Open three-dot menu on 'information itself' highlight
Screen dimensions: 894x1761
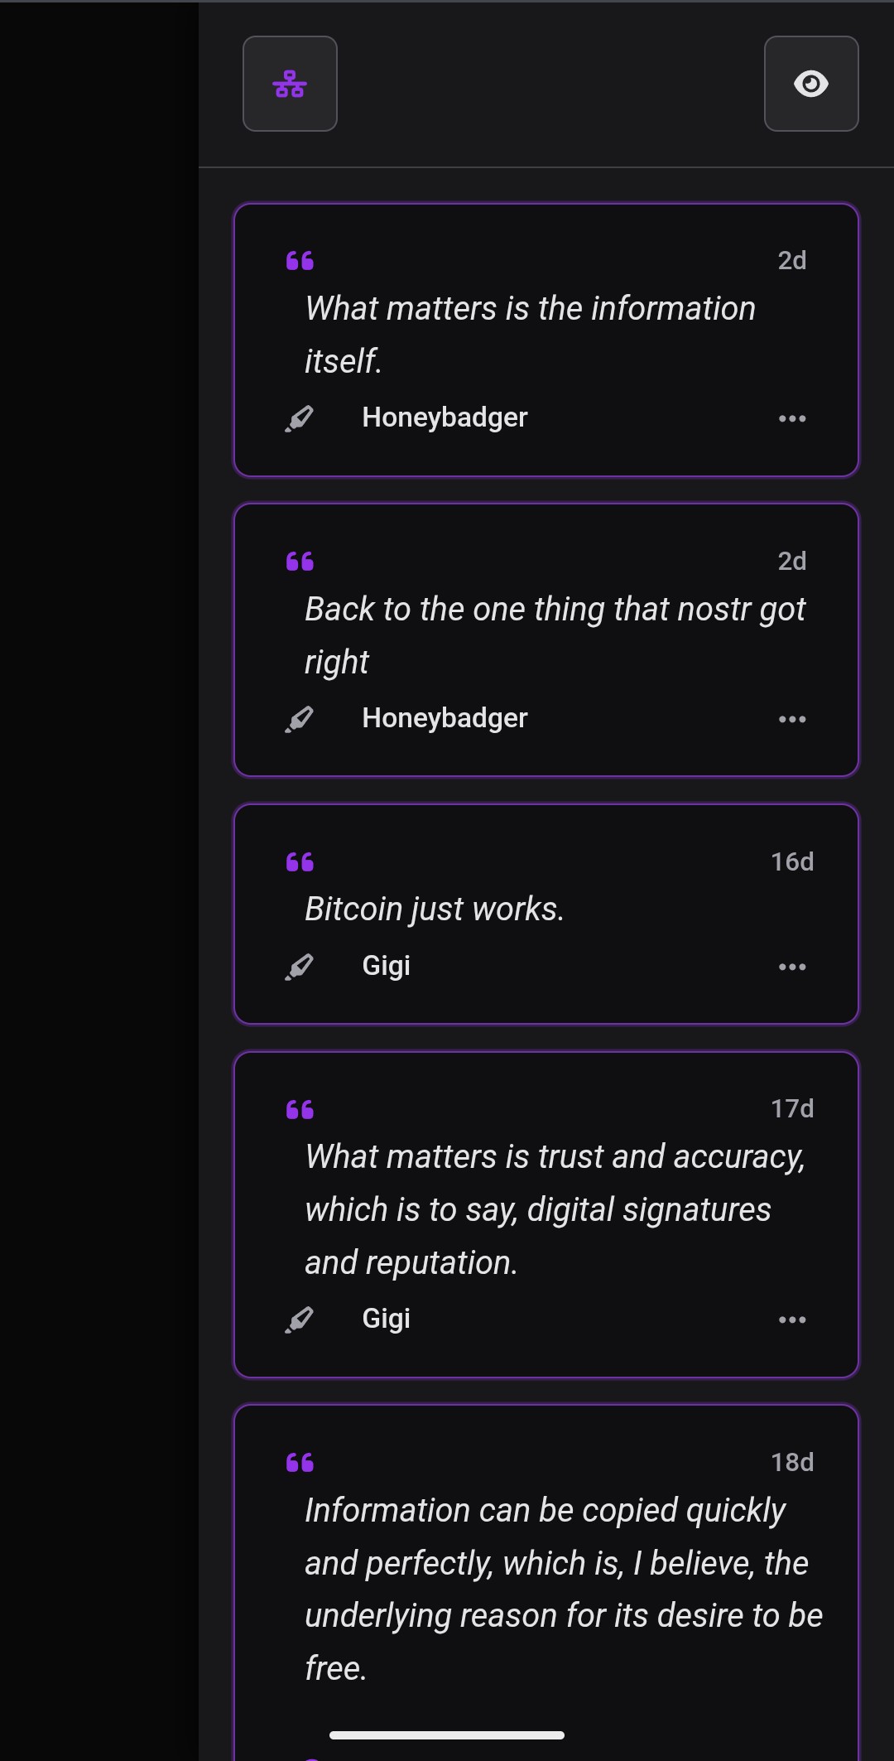(x=792, y=418)
